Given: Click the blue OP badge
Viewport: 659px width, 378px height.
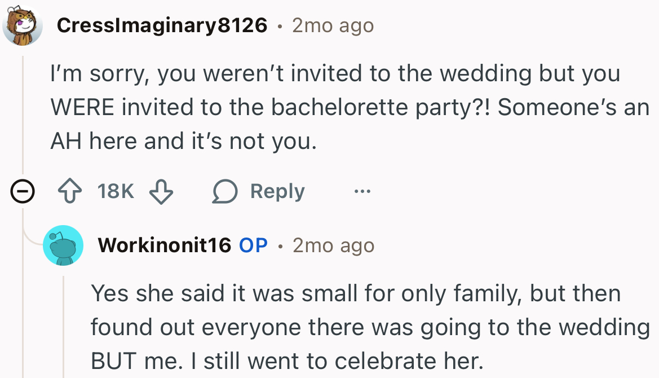Looking at the screenshot, I should 253,245.
